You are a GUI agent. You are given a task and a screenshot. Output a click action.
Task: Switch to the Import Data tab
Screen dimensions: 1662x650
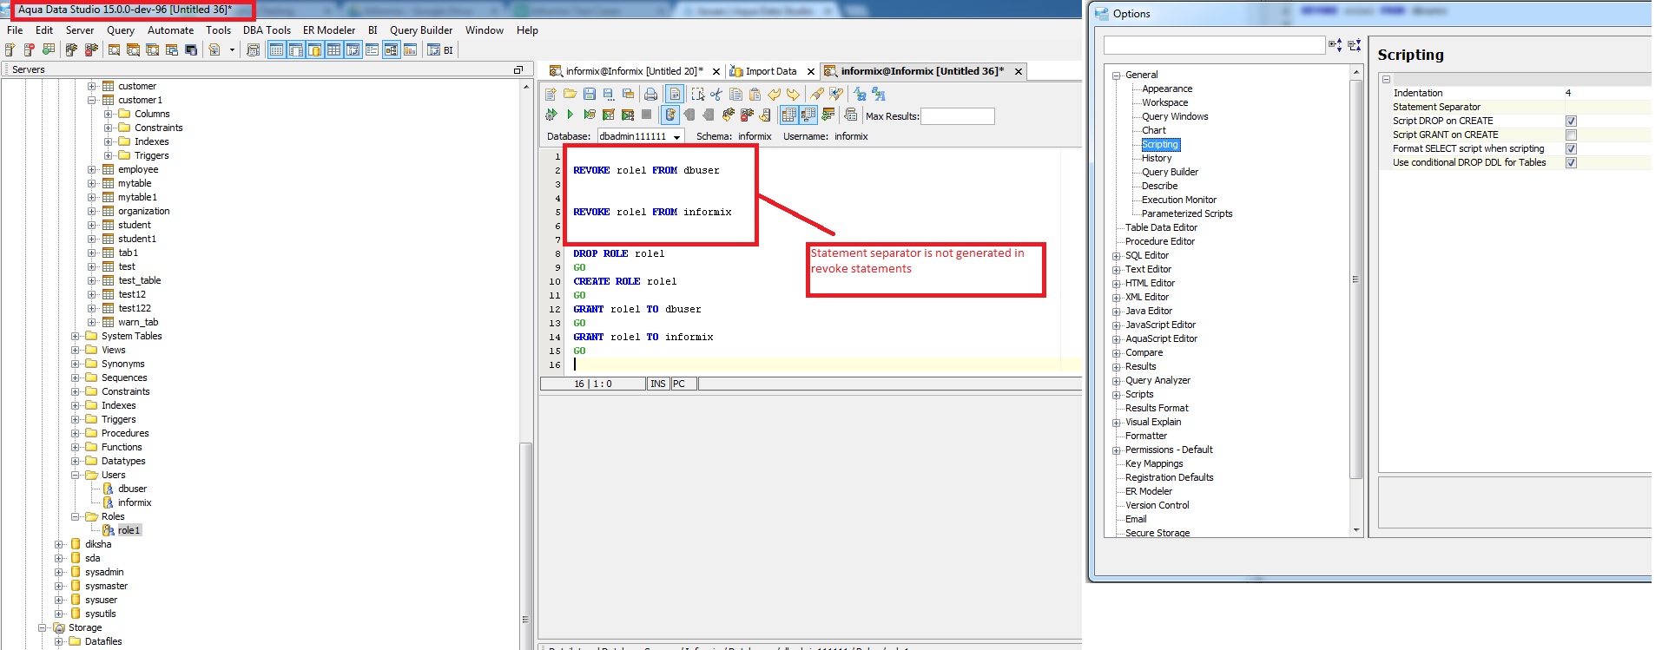pyautogui.click(x=770, y=71)
